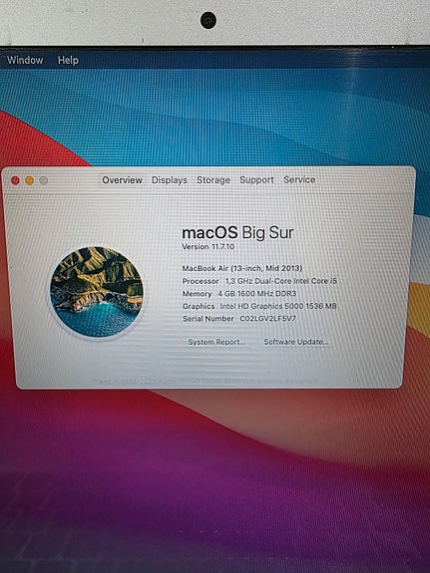Open the Storage tab
This screenshot has width=430, height=573.
click(x=214, y=179)
